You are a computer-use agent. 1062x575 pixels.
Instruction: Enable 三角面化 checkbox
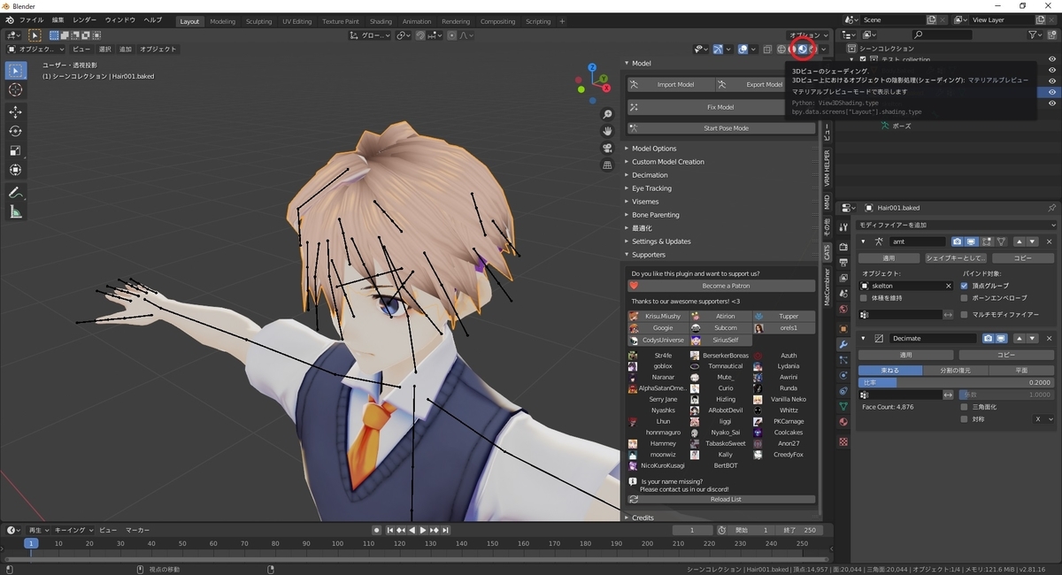point(965,407)
